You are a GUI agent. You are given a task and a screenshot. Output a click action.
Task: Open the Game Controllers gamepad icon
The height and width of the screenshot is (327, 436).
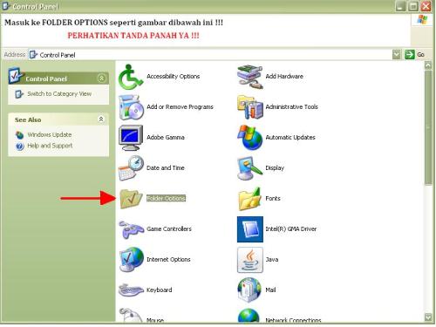coord(131,229)
